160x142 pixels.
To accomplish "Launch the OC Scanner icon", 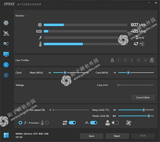I will (x=6, y=44).
